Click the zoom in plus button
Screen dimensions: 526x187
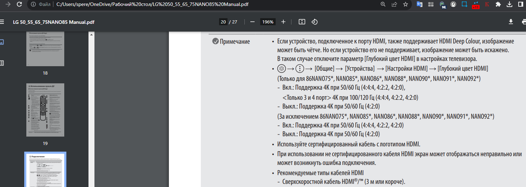click(x=283, y=22)
